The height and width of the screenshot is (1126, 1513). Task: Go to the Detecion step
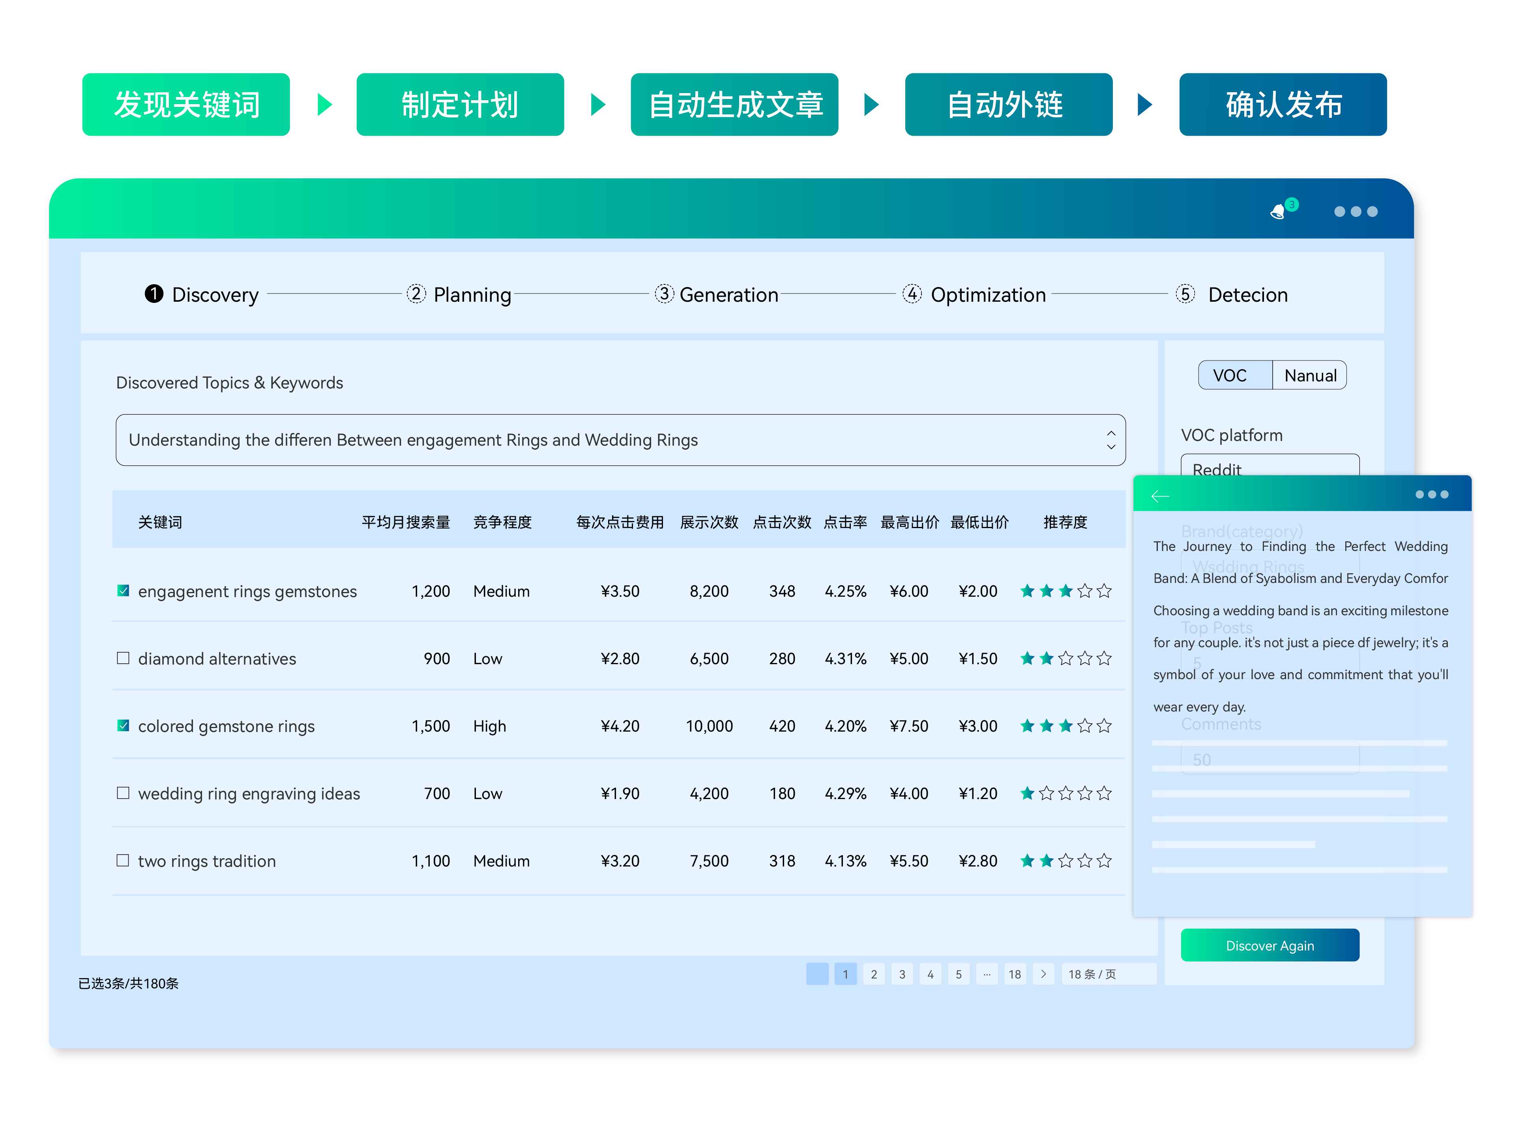[1248, 295]
